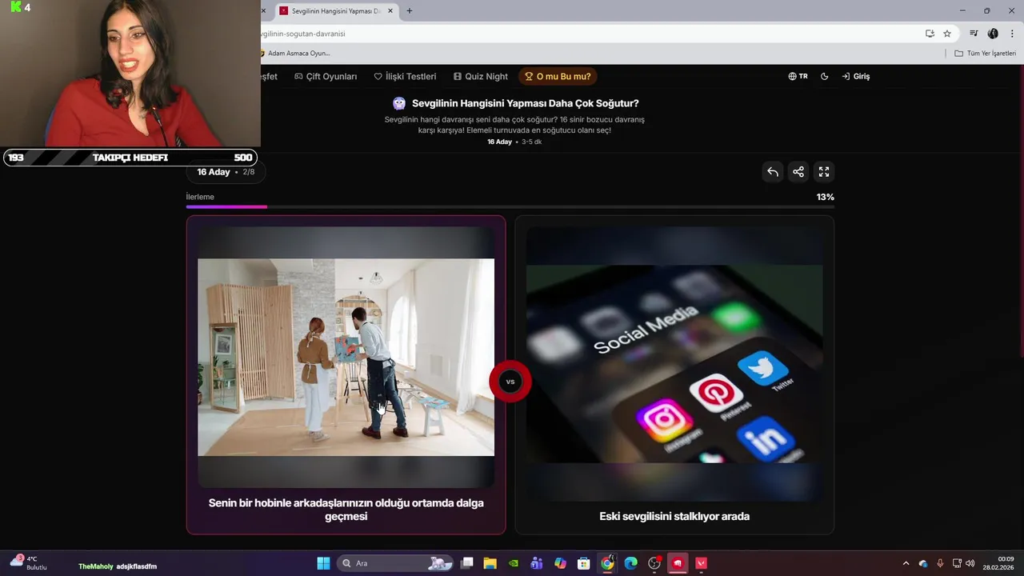Open the Windows Start menu

click(323, 563)
